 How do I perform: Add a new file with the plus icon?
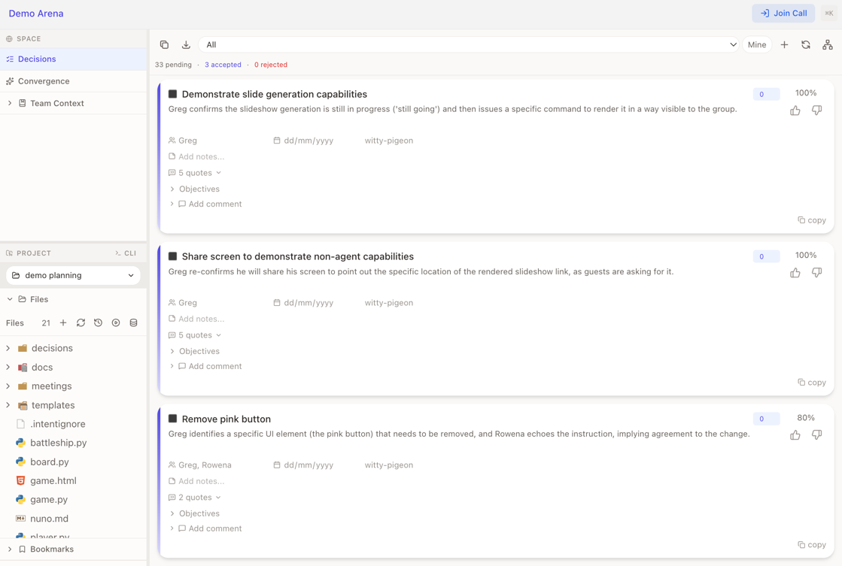tap(63, 323)
